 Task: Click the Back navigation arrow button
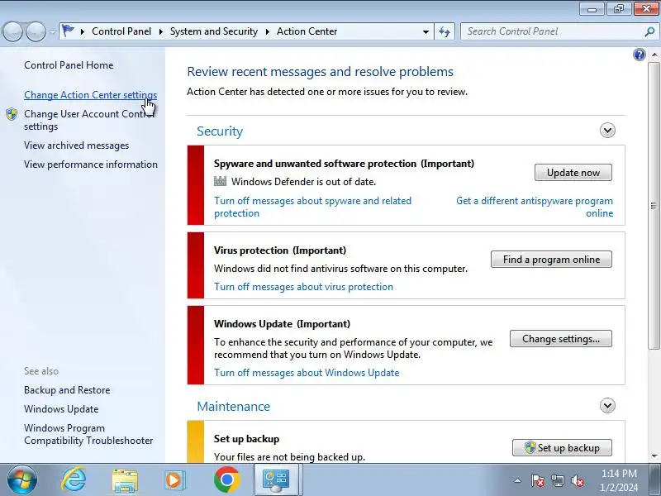(13, 31)
